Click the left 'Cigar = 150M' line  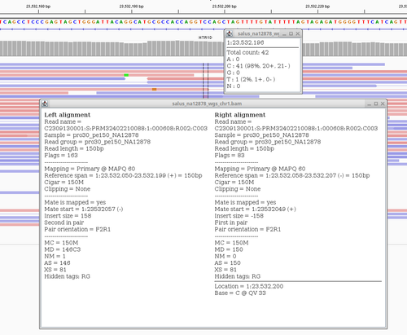pos(64,183)
